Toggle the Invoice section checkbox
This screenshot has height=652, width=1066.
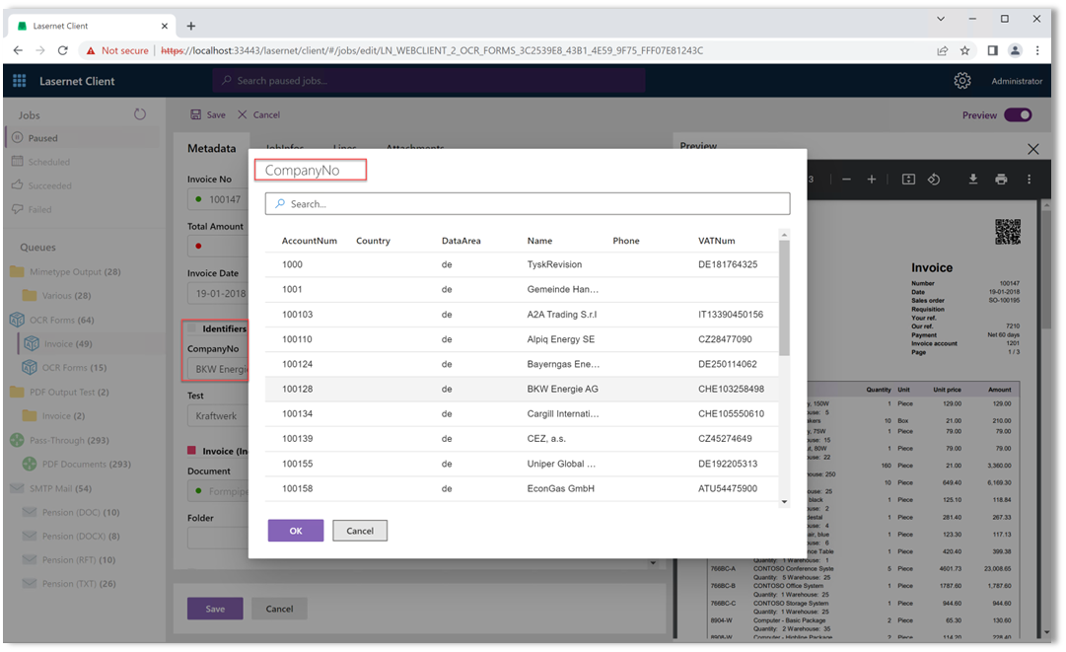[191, 451]
